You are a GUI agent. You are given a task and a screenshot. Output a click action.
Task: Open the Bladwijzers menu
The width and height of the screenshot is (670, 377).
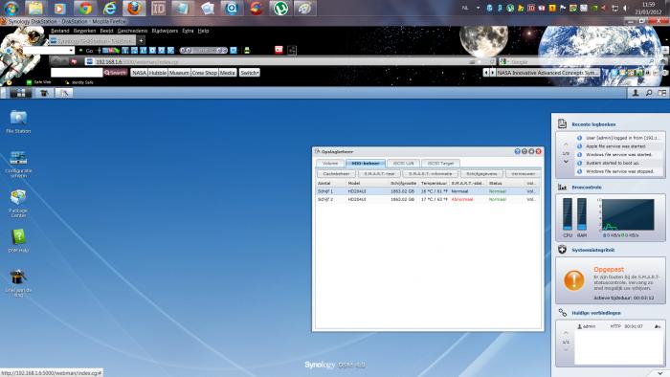(165, 31)
